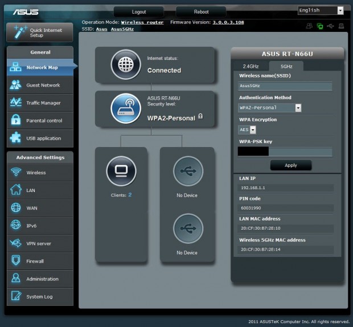Image resolution: width=353 pixels, height=327 pixels.
Task: Click the Logout button
Action: [139, 12]
